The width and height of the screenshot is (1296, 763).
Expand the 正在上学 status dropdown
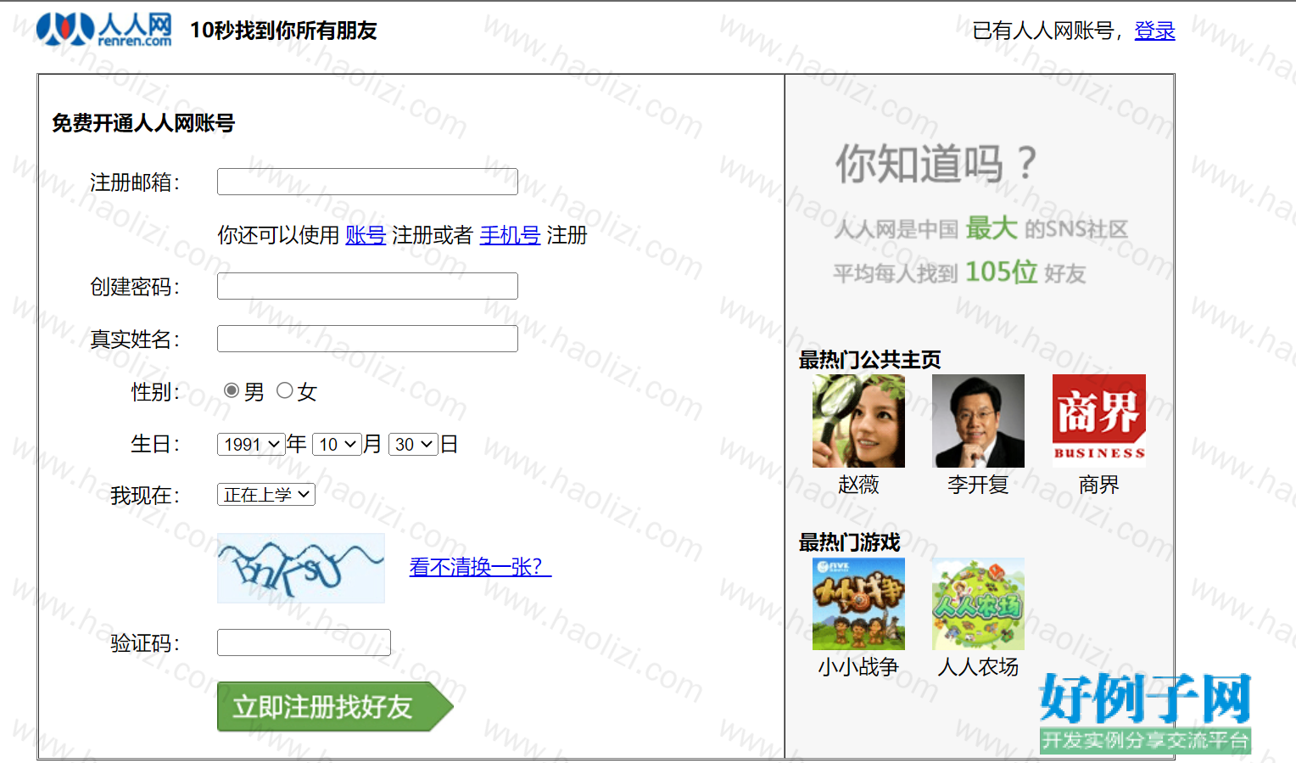[x=266, y=495]
